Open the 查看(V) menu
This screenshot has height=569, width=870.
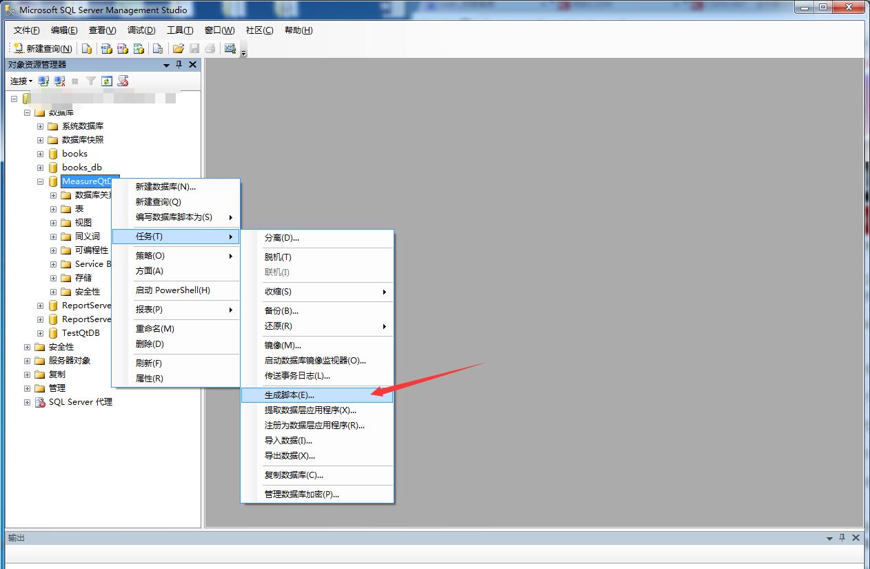[x=102, y=30]
